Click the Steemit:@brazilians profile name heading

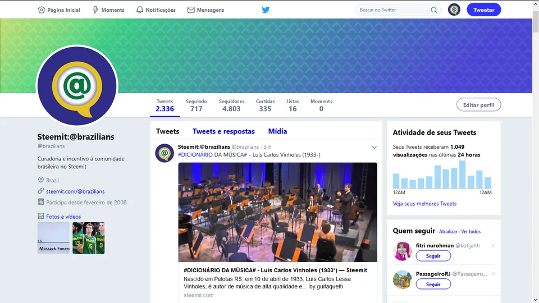coord(76,137)
